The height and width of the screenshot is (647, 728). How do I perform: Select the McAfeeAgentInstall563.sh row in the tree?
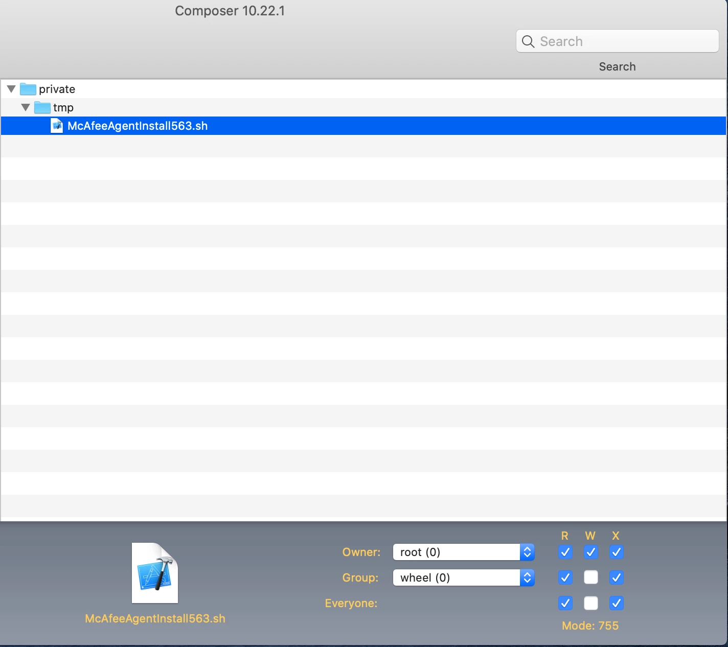[363, 126]
